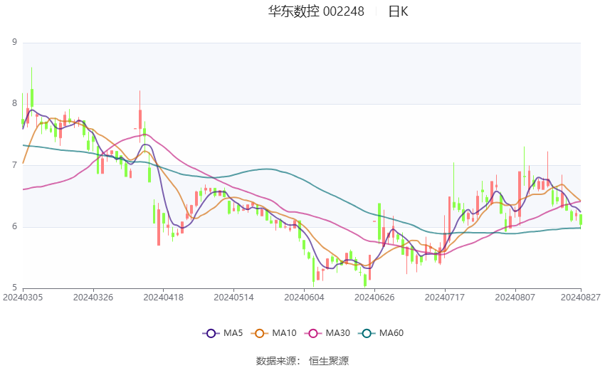Click the 20240305 date axis label

coord(23,298)
